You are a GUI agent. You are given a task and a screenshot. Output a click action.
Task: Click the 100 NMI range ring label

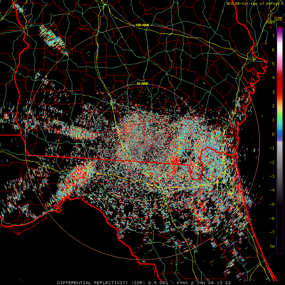142,25
